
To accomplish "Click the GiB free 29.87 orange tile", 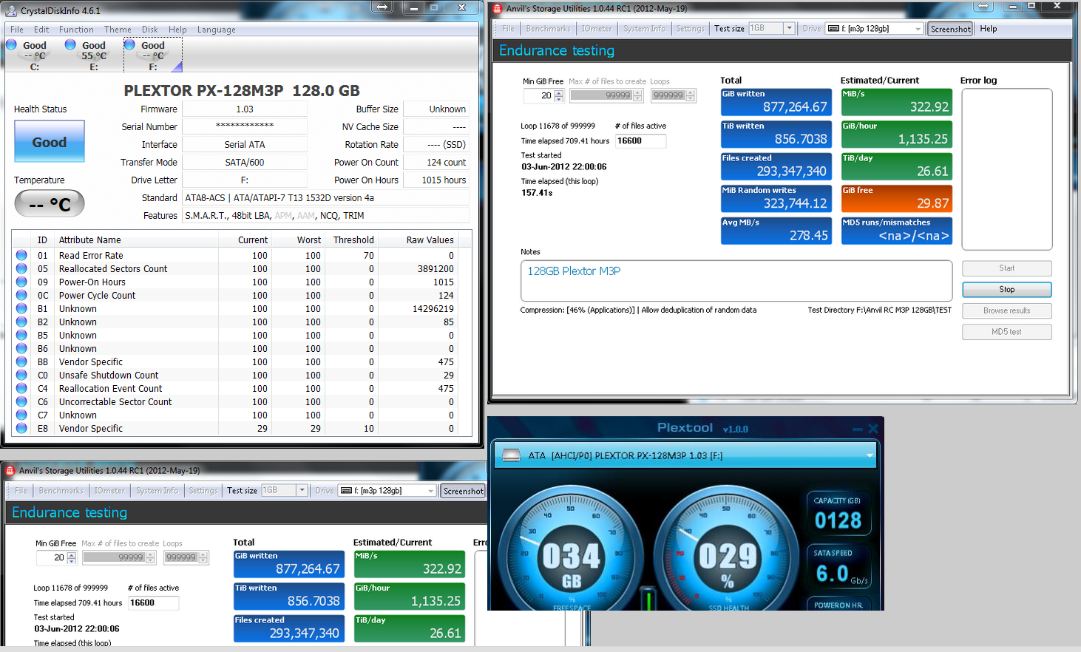I will coord(896,199).
